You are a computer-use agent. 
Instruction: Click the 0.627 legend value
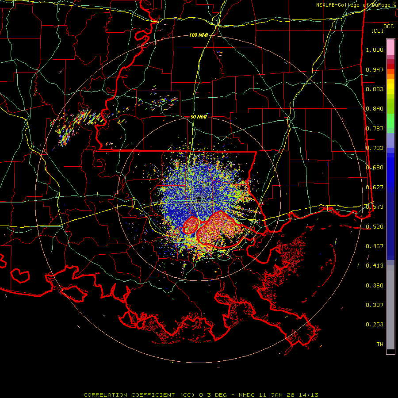pos(375,188)
